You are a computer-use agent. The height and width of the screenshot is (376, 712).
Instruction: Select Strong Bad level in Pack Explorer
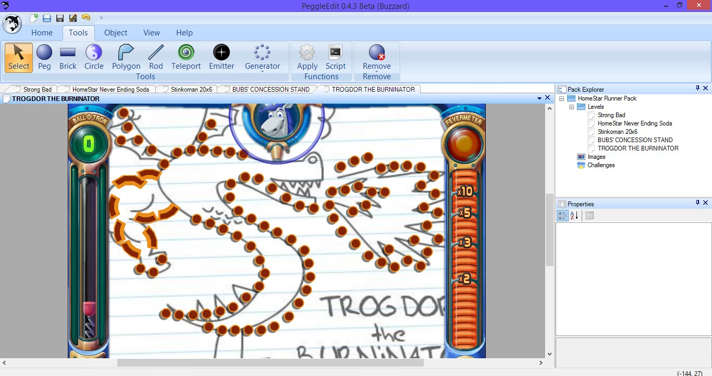[x=611, y=115]
